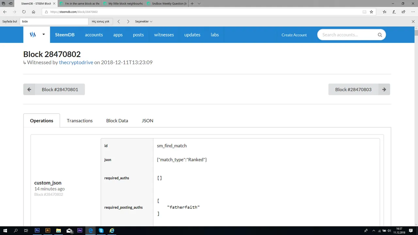
Task: Open the Action Center notifications icon
Action: 411,230
